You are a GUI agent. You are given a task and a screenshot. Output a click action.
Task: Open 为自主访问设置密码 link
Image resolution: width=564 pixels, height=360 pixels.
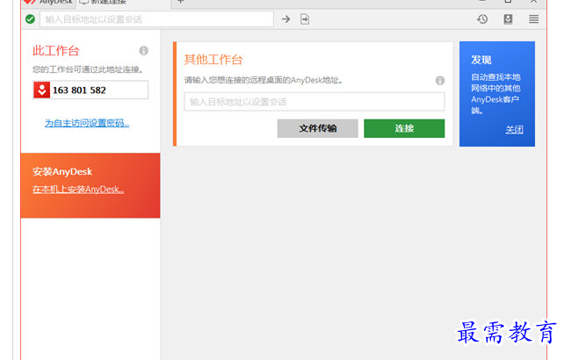87,123
